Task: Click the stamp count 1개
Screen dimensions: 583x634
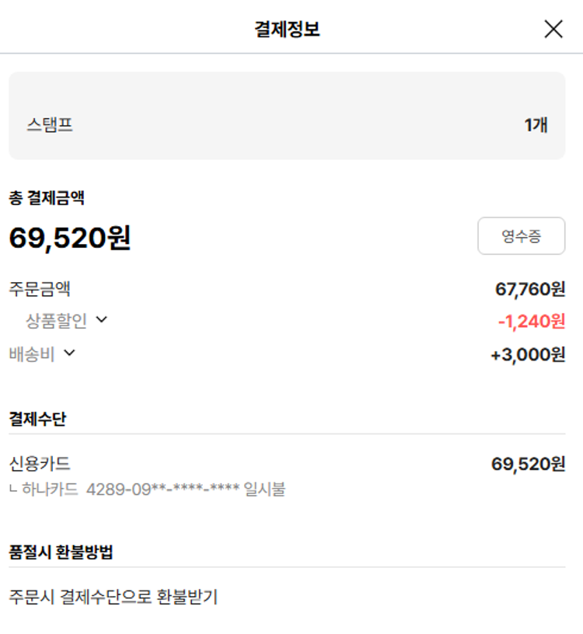Action: pos(536,124)
